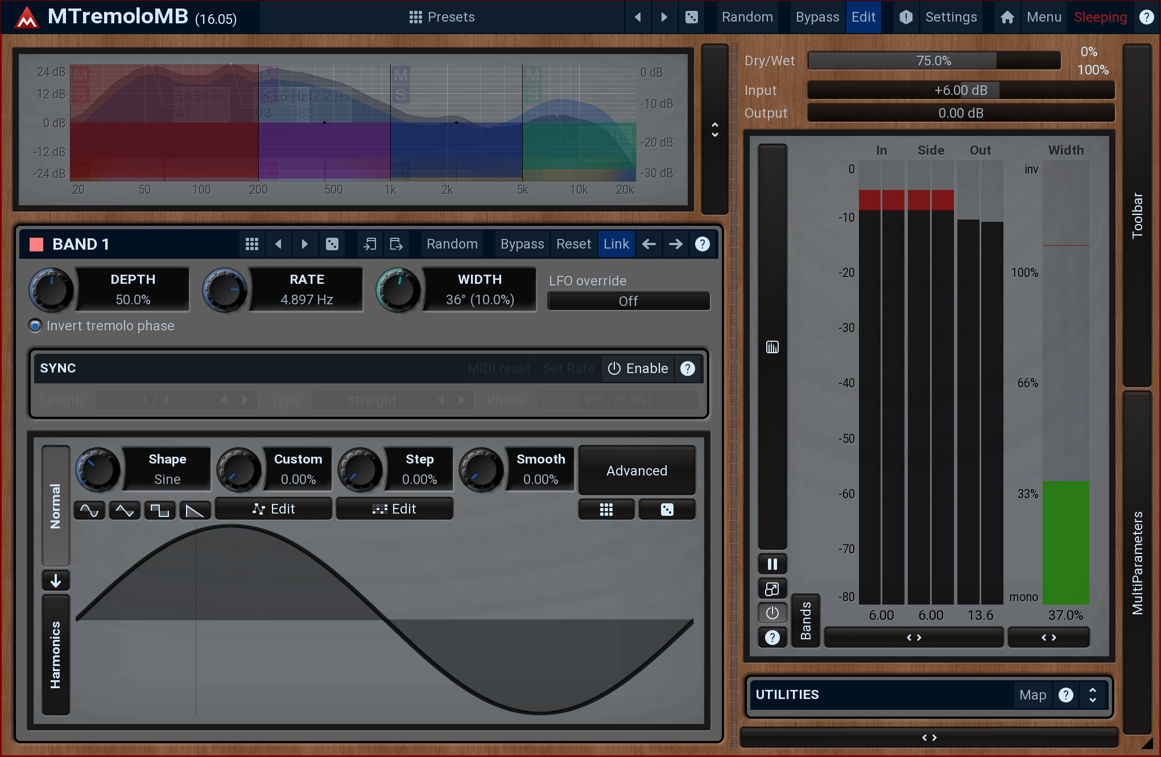Open Settings menu
Image resolution: width=1161 pixels, height=757 pixels.
click(x=951, y=17)
